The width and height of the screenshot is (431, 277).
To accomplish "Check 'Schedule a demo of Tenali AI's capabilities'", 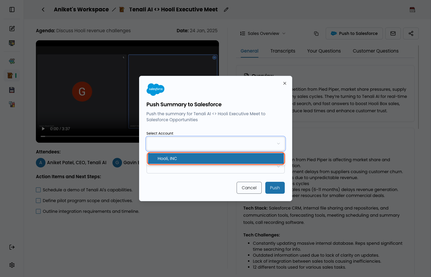I will point(38,190).
